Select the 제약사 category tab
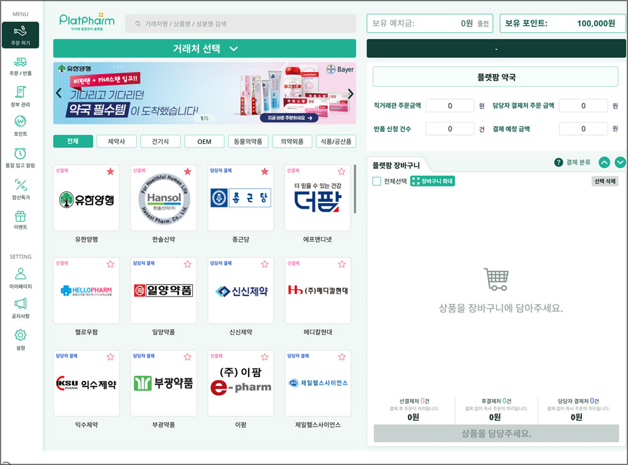Screen dimensions: 628x465 point(117,141)
